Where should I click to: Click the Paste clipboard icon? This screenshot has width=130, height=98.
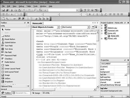pos(19,10)
